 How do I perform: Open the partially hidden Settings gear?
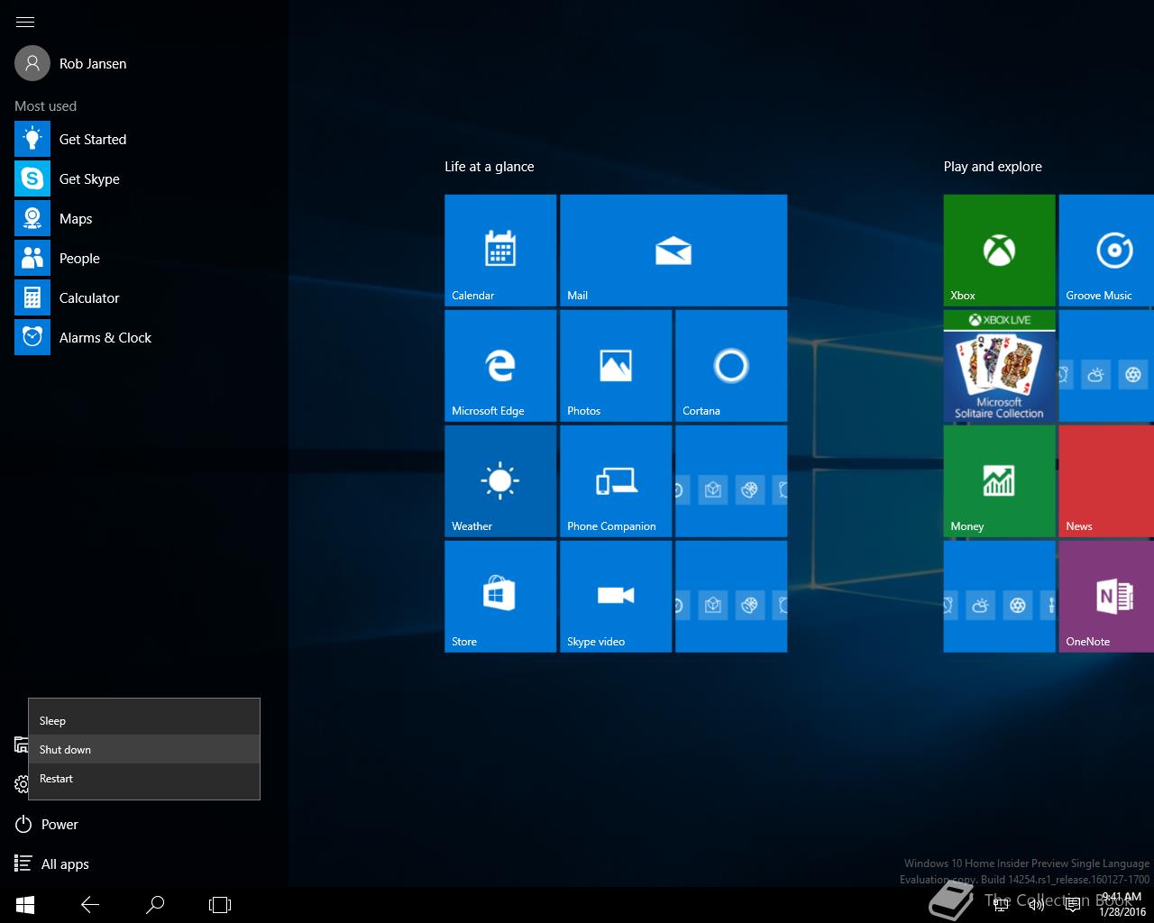(21, 784)
